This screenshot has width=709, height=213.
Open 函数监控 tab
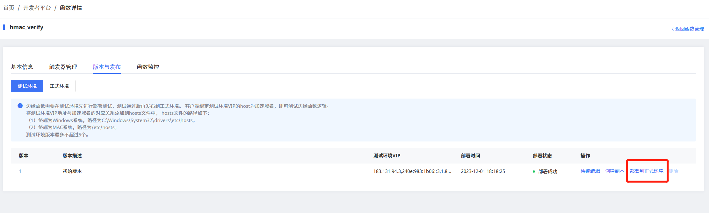point(148,67)
